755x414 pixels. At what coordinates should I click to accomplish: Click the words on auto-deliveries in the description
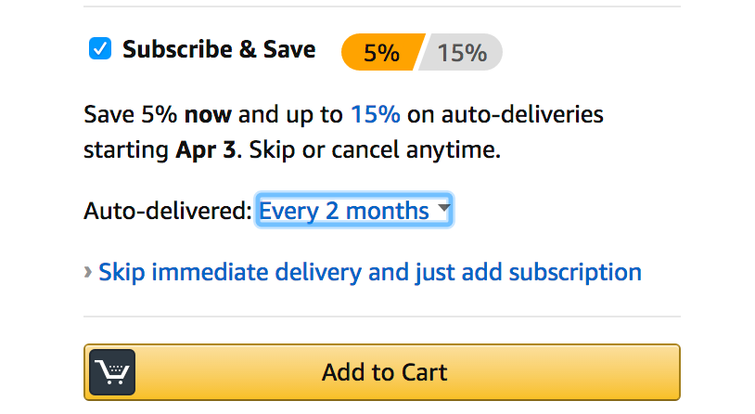[505, 115]
